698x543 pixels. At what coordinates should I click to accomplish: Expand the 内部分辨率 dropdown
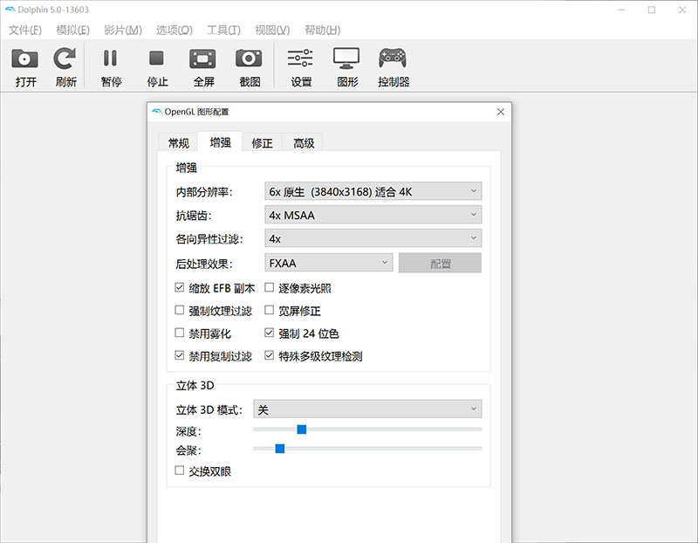point(373,191)
